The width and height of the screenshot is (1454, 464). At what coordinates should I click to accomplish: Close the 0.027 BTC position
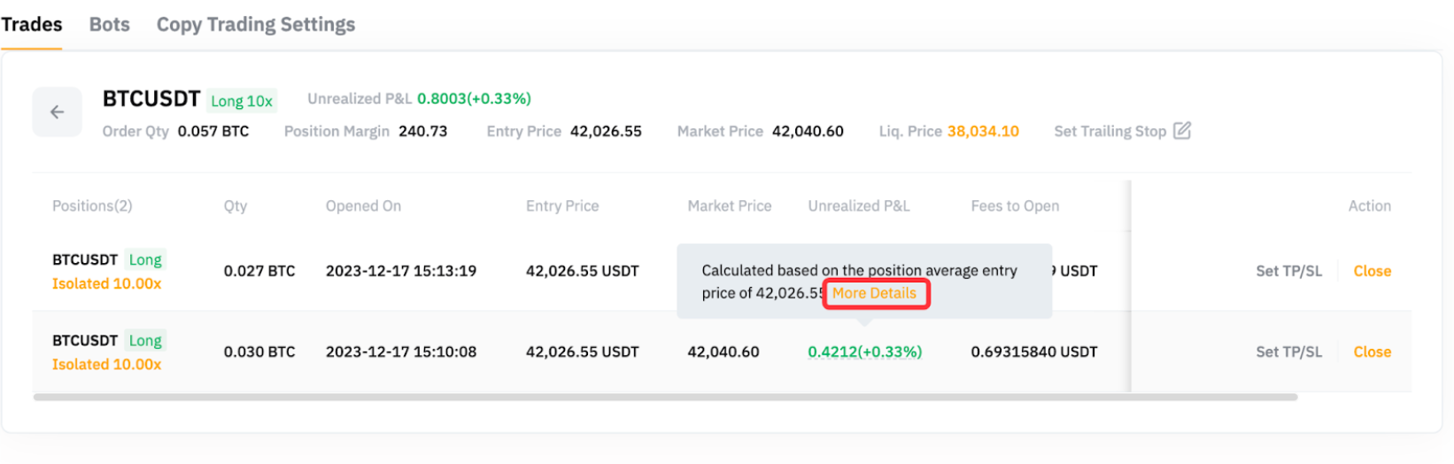click(x=1372, y=271)
